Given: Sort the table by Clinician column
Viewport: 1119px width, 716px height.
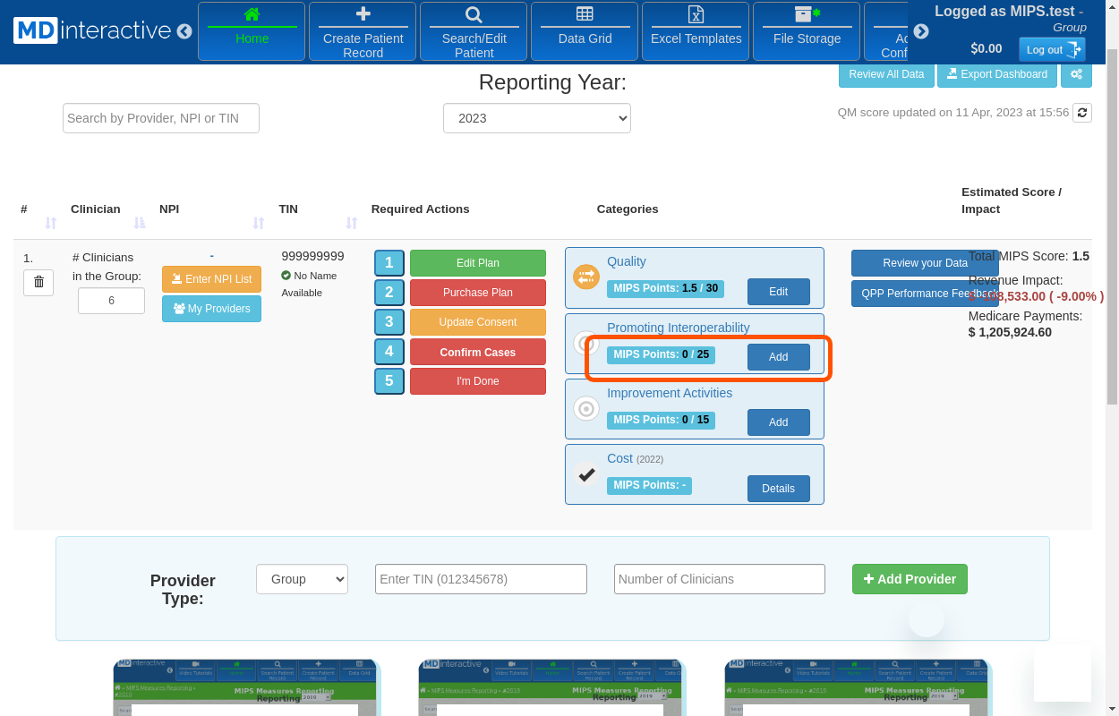Looking at the screenshot, I should tap(140, 223).
